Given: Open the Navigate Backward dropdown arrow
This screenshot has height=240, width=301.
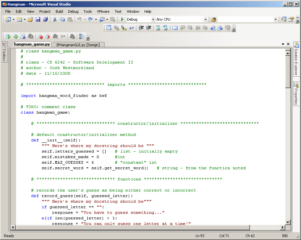Looking at the screenshot, I should pyautogui.click(x=107, y=19).
